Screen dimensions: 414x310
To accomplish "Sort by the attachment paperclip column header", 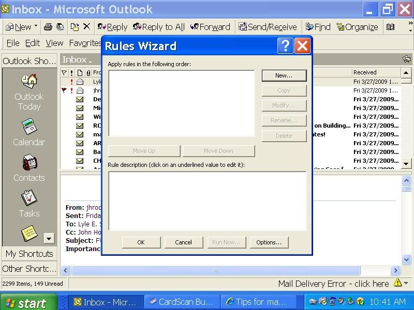I will (x=88, y=72).
